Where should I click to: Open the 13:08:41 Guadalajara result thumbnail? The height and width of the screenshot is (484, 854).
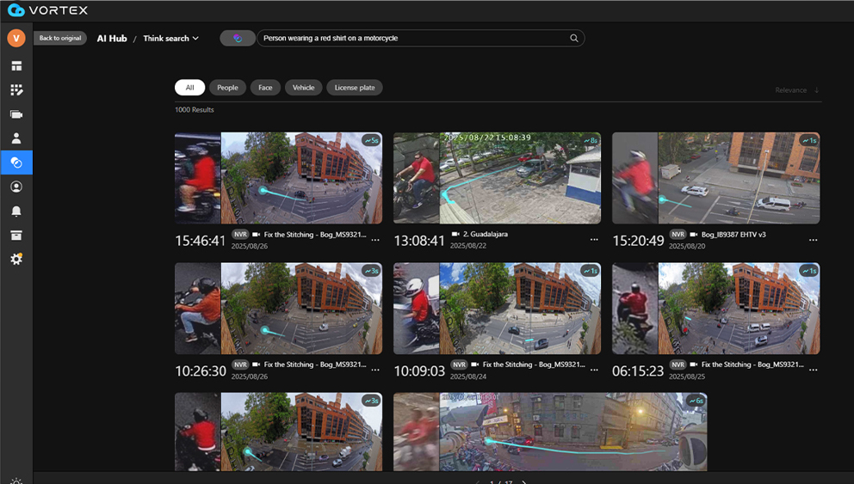[x=498, y=178]
